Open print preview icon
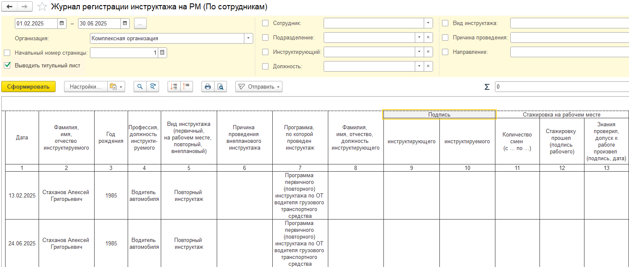This screenshot has height=267, width=629. (220, 86)
